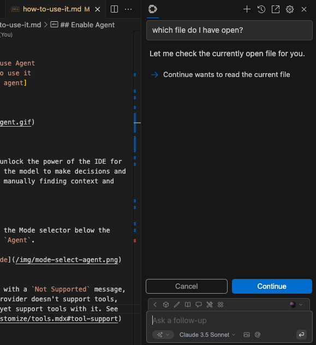Expand the assistant avatar dropdown

[x=296, y=305]
